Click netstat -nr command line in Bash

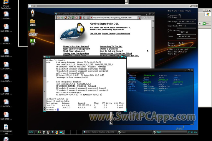57,99
